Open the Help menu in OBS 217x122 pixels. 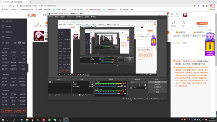93,17
